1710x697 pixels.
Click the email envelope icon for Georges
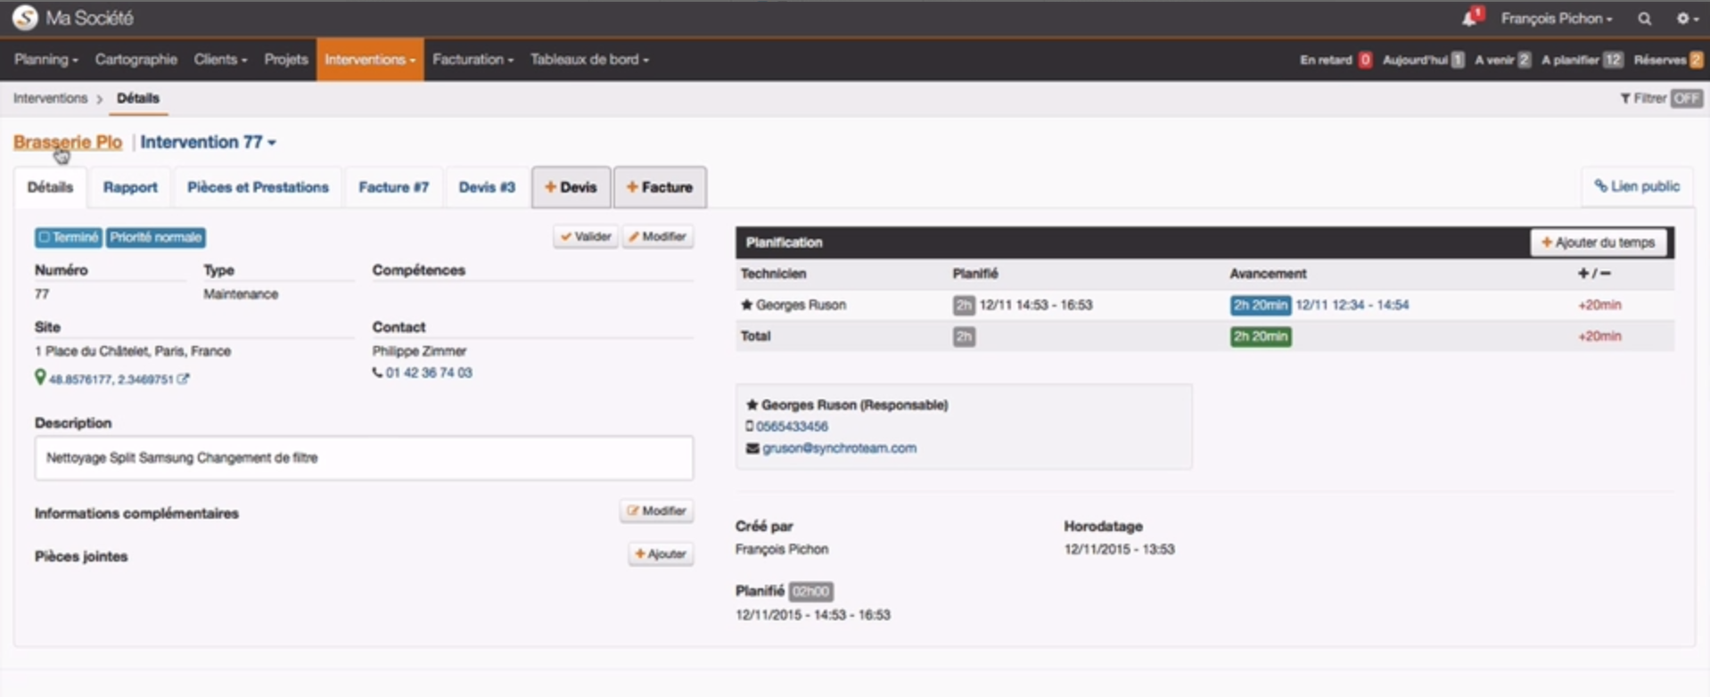(752, 448)
